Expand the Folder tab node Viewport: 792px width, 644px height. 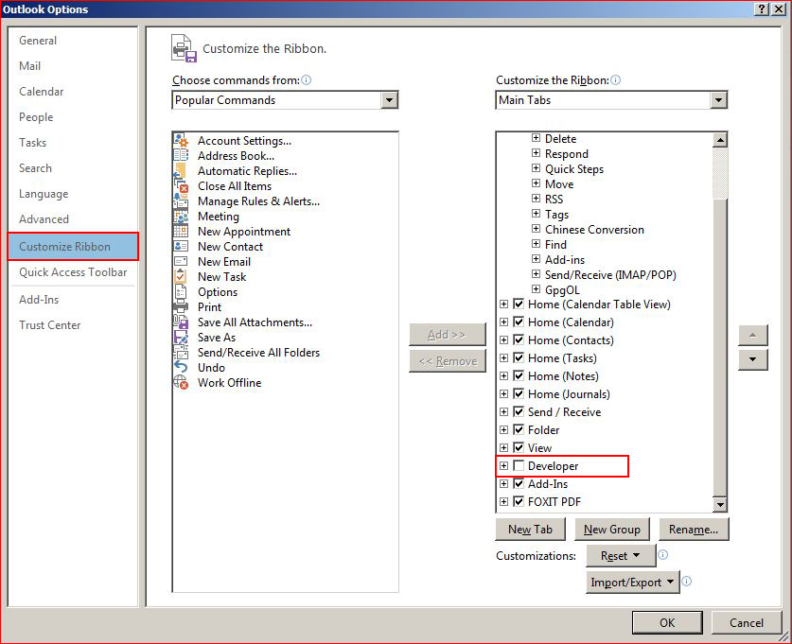coord(503,429)
